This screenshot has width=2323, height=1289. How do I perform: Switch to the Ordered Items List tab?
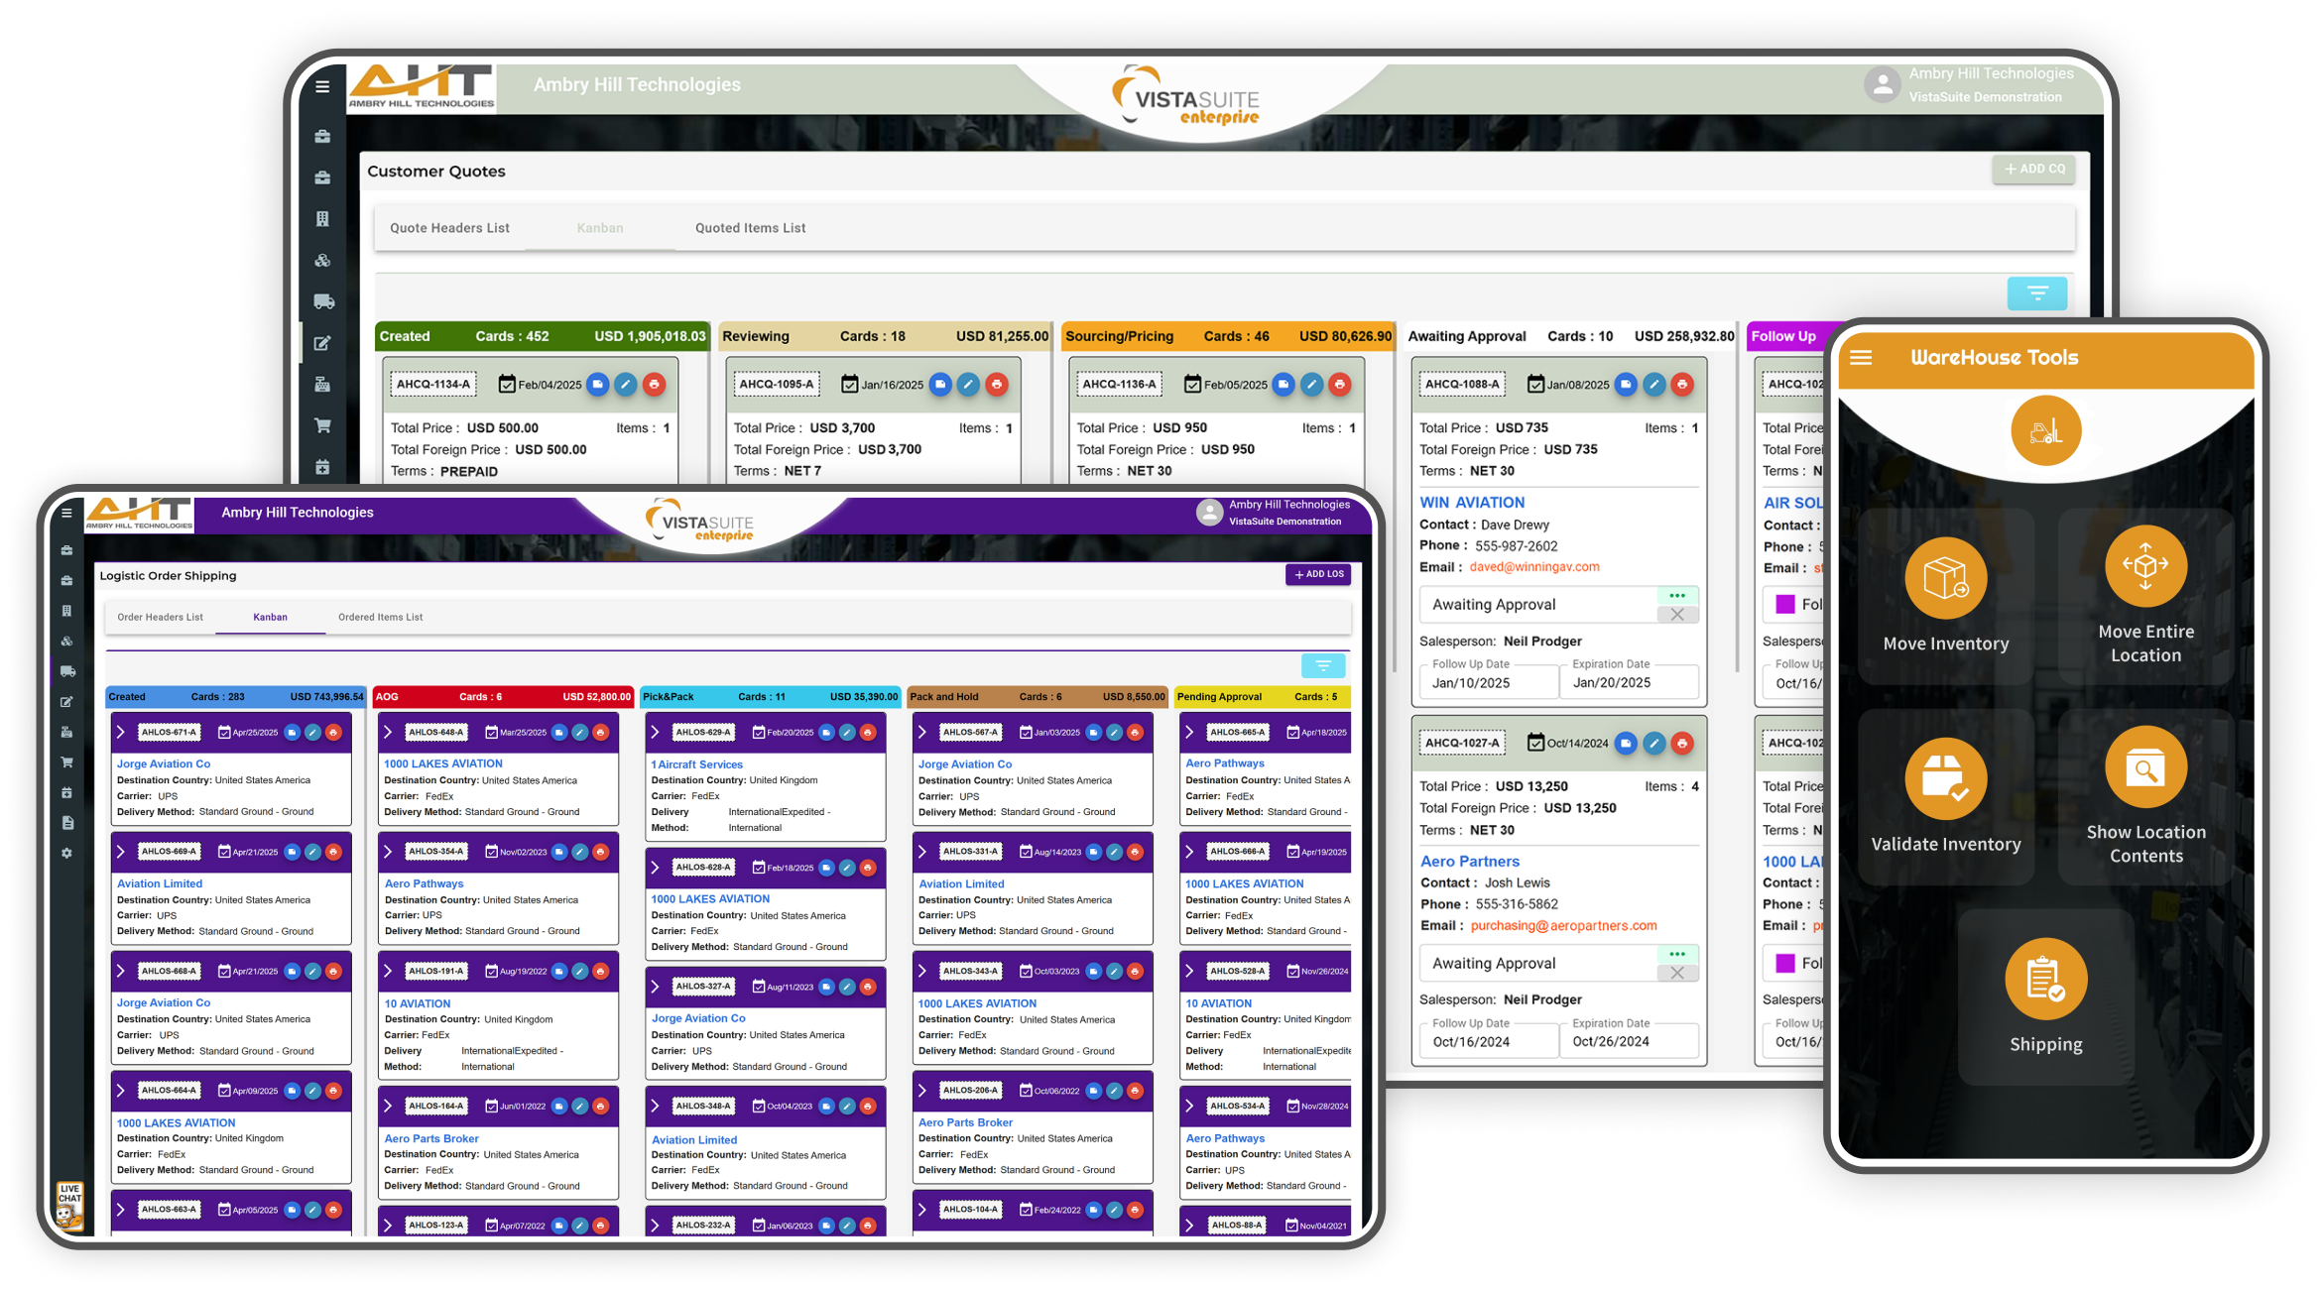coord(380,617)
